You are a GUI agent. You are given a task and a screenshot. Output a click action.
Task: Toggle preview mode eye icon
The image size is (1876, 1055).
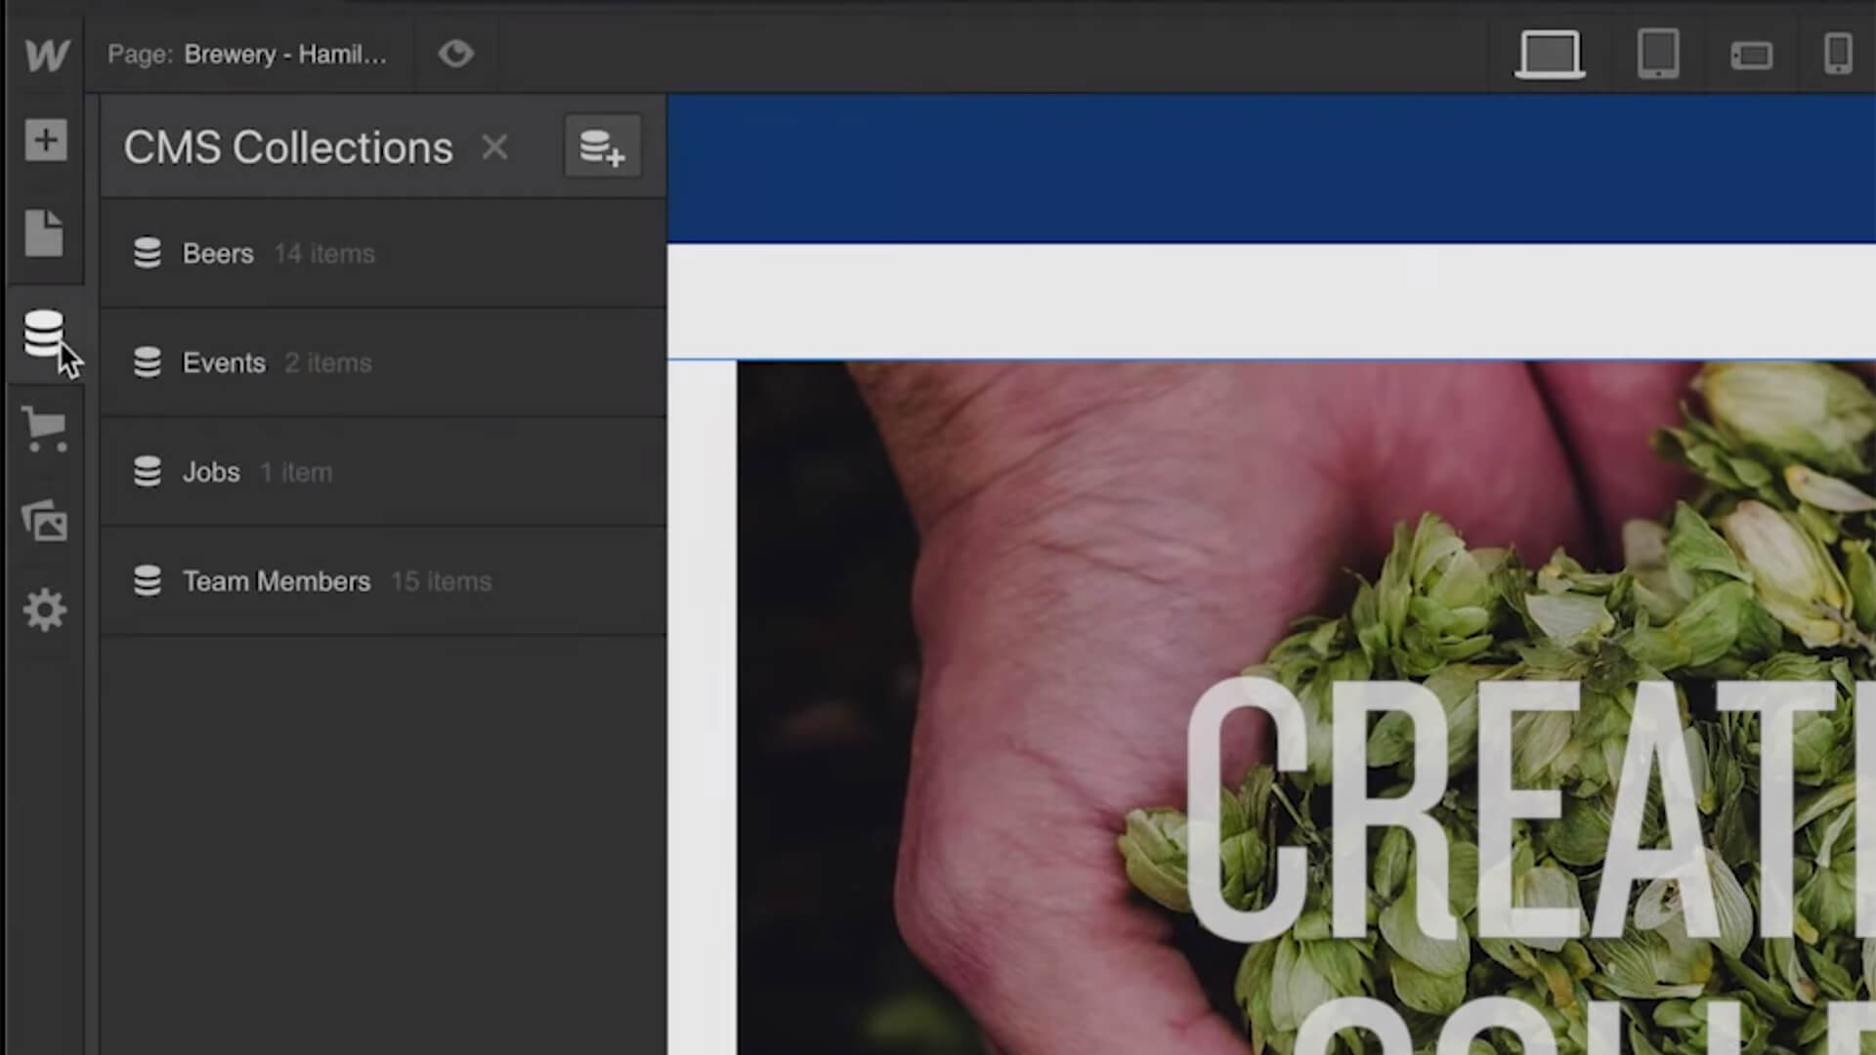(455, 54)
